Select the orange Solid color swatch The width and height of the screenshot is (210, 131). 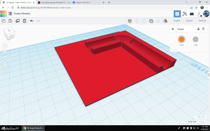pyautogui.click(x=181, y=40)
